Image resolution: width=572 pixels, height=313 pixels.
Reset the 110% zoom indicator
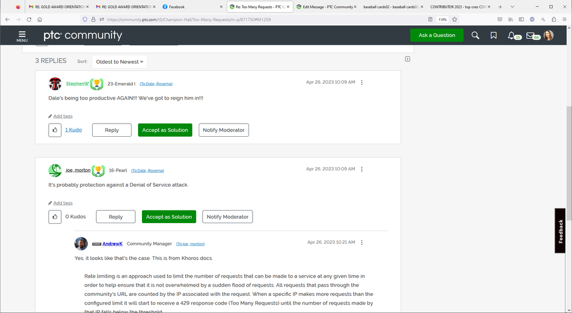pyautogui.click(x=443, y=19)
